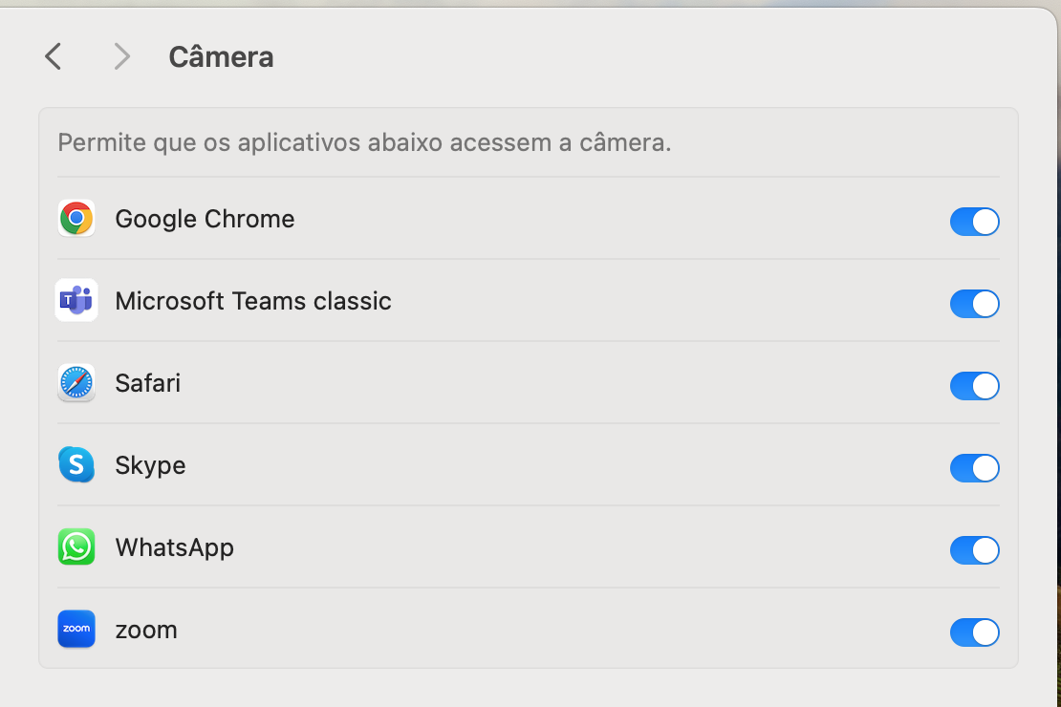The height and width of the screenshot is (707, 1061).
Task: Click the Skype app icon
Action: (x=76, y=464)
